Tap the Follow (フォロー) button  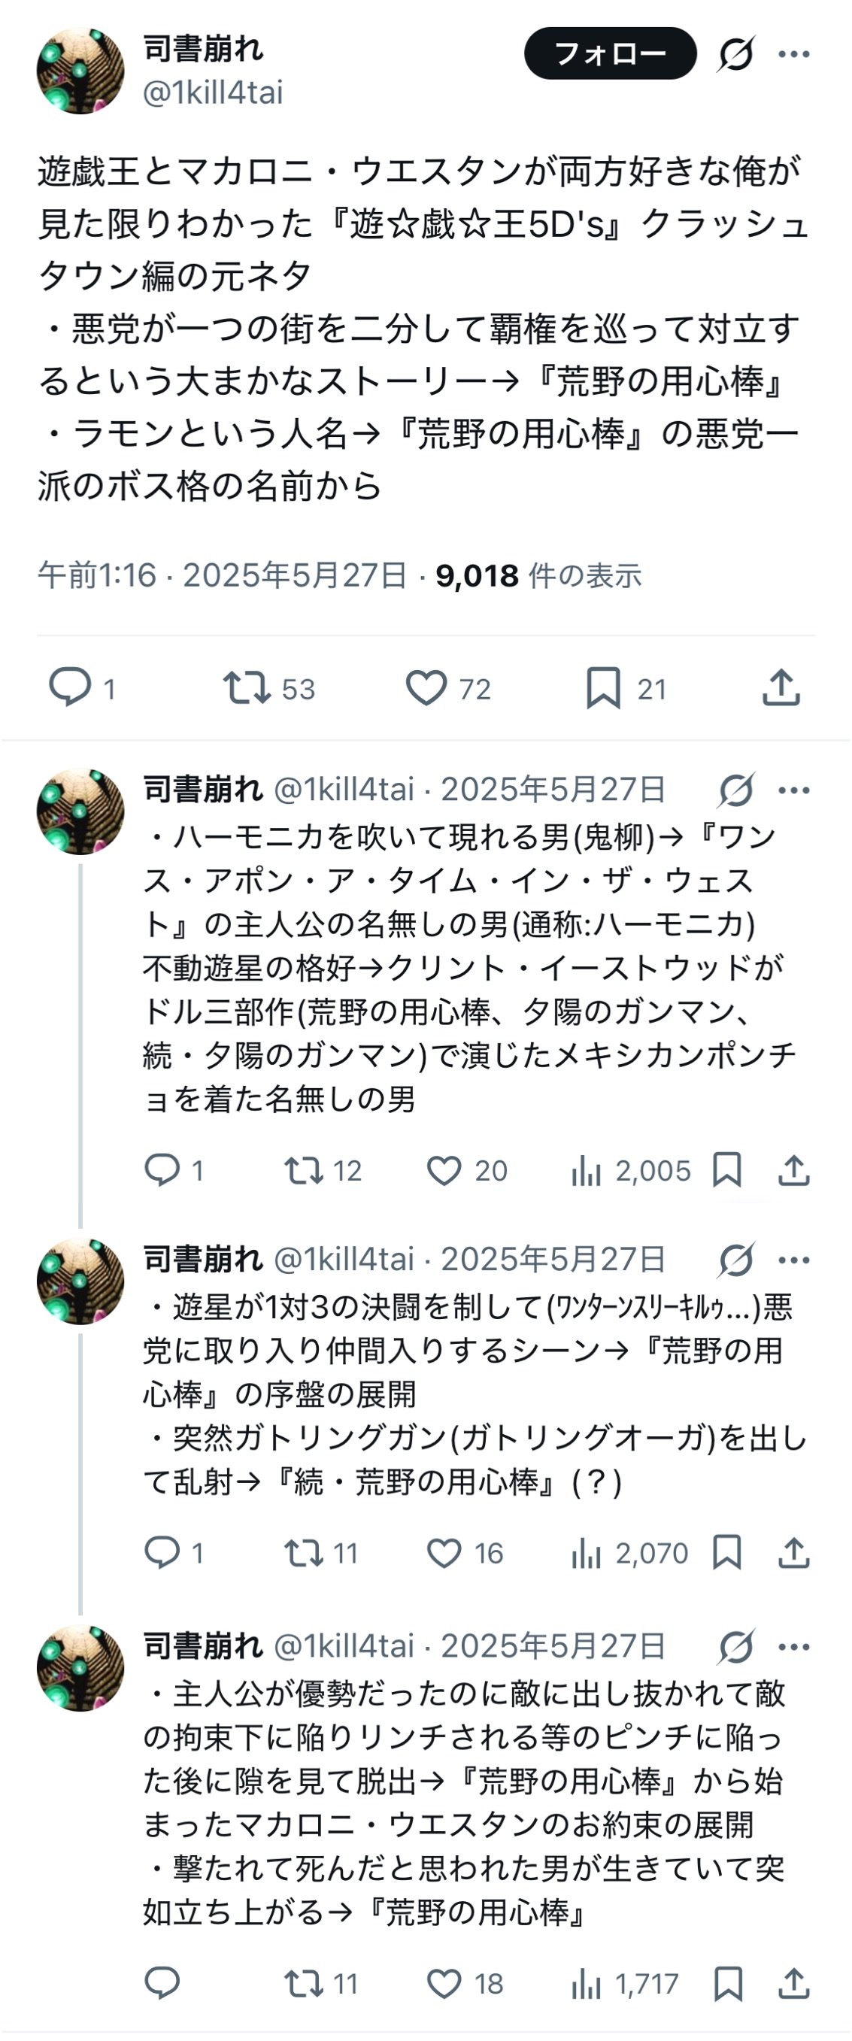(609, 54)
